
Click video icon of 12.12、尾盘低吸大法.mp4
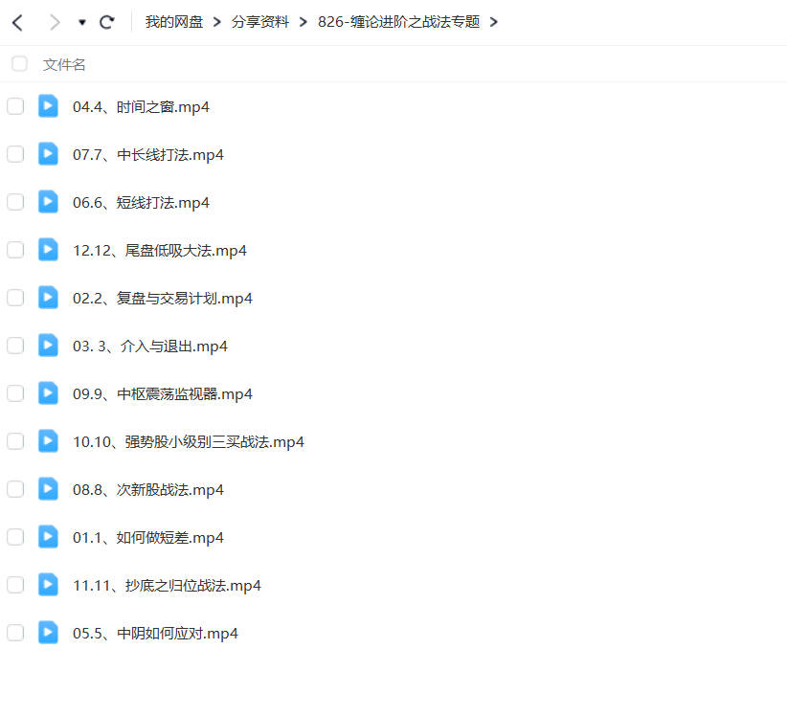[x=48, y=250]
